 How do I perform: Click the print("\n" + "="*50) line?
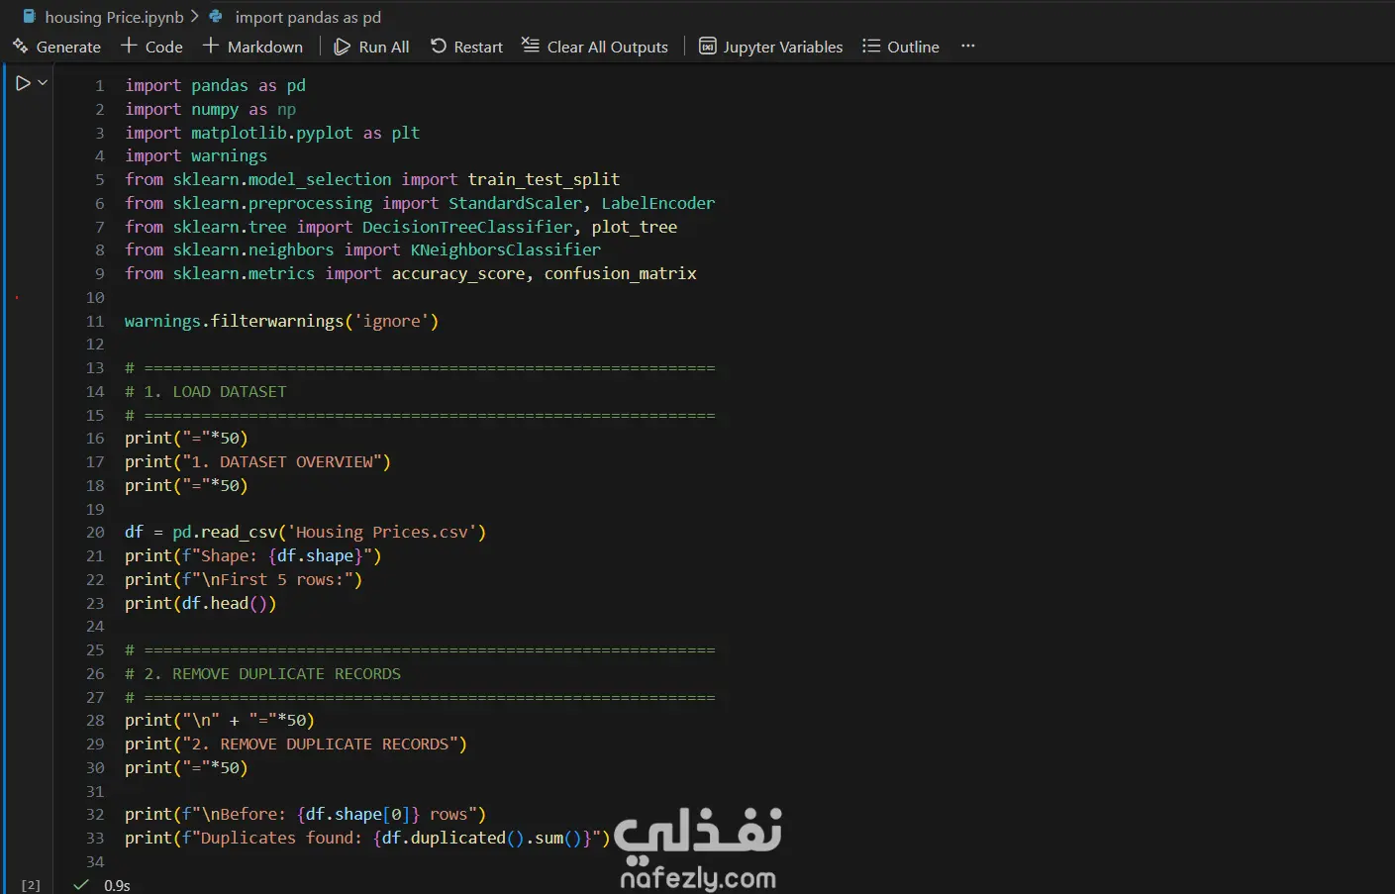[x=219, y=720]
